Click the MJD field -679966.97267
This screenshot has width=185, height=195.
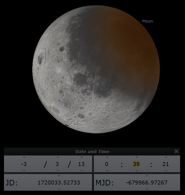(x=147, y=182)
